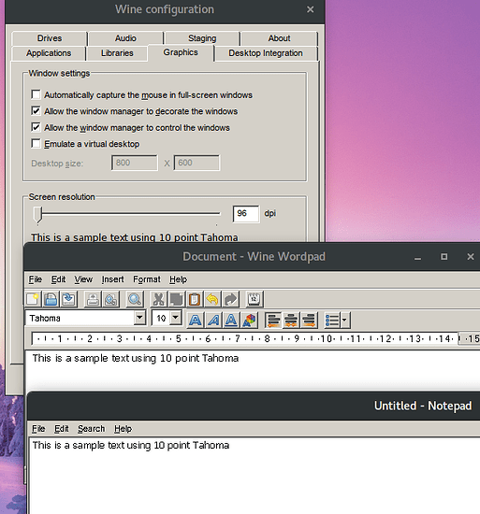Open the Notepad Help menu
The width and height of the screenshot is (480, 514).
coord(123,429)
